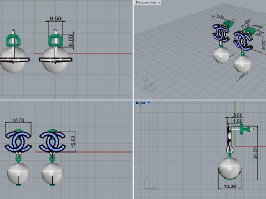Select the left green bail in the top-left view
Viewport: 266px width, 199px height.
click(13, 40)
